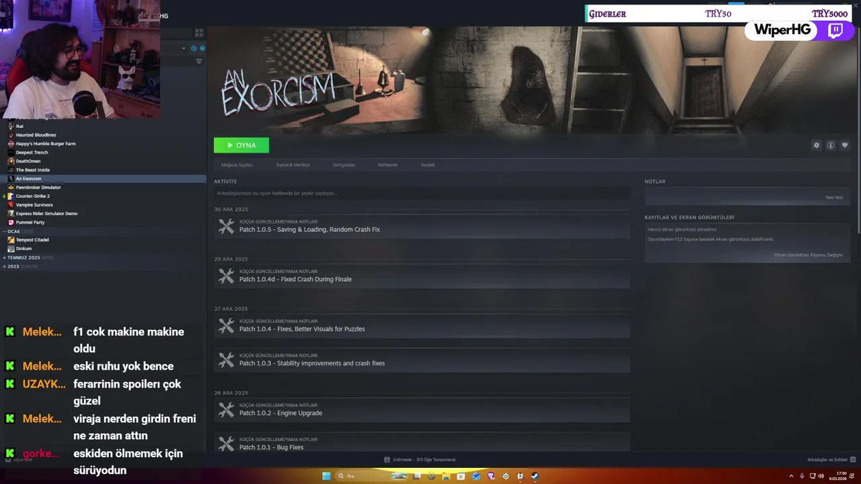Open the library filter dropdown chevron

(184, 48)
